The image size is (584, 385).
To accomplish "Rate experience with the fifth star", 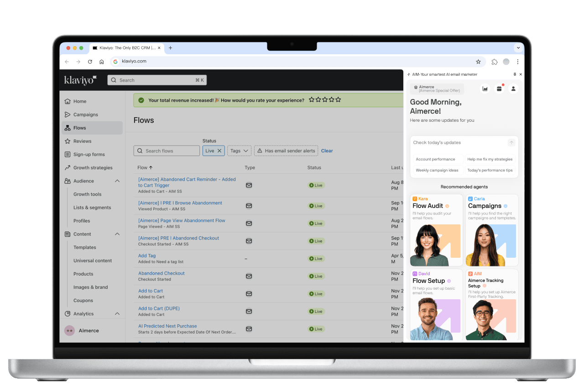I will coord(338,99).
